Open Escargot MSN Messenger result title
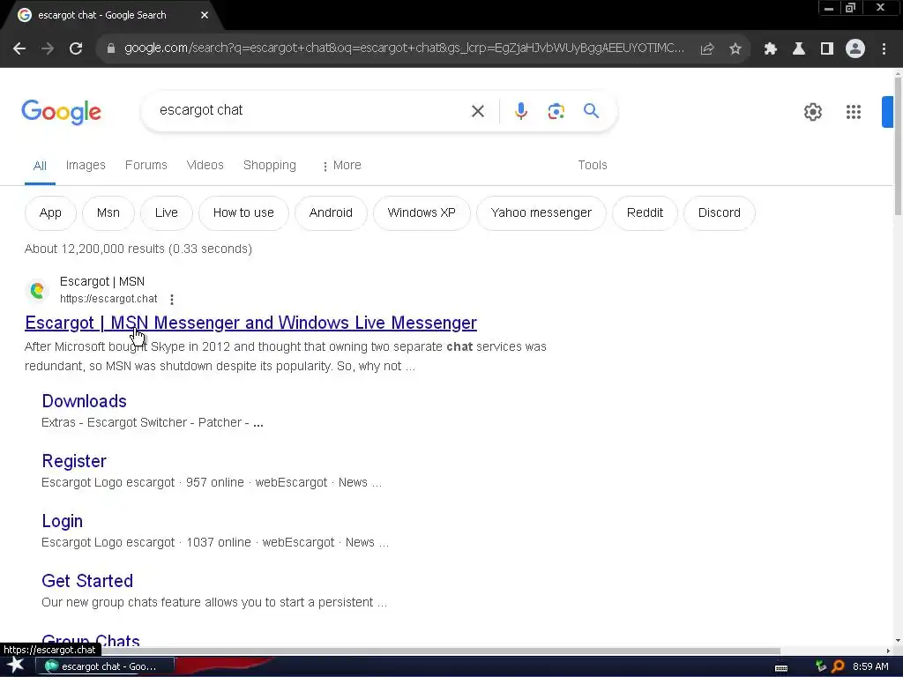The height and width of the screenshot is (677, 903). (x=251, y=323)
